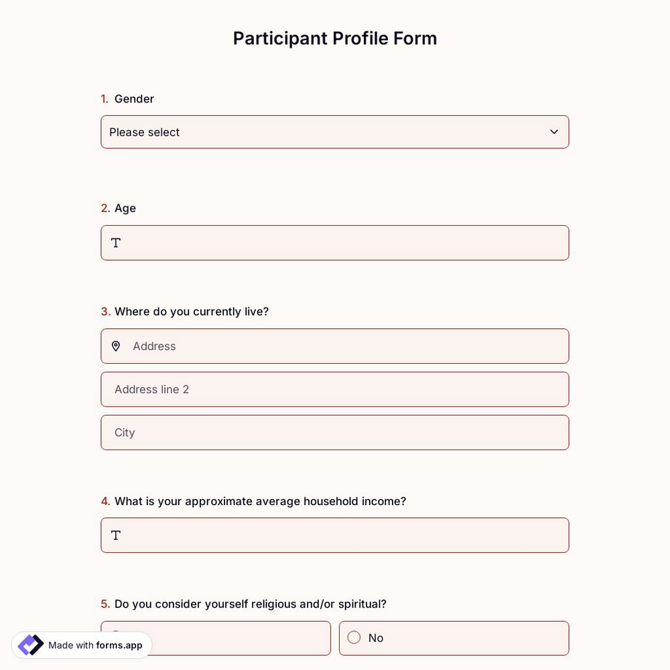Click the text input icon in the Age field

tap(116, 243)
